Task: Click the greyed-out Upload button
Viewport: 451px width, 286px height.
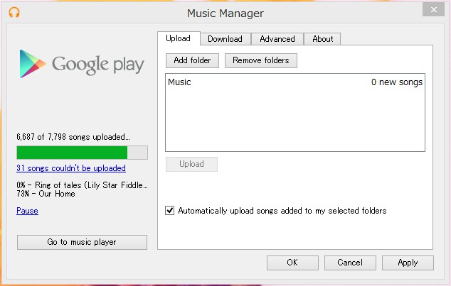Action: click(x=191, y=164)
